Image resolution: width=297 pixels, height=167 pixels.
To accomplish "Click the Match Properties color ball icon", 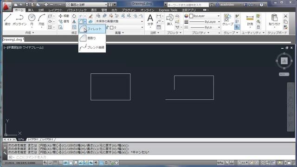I will [x=187, y=16].
